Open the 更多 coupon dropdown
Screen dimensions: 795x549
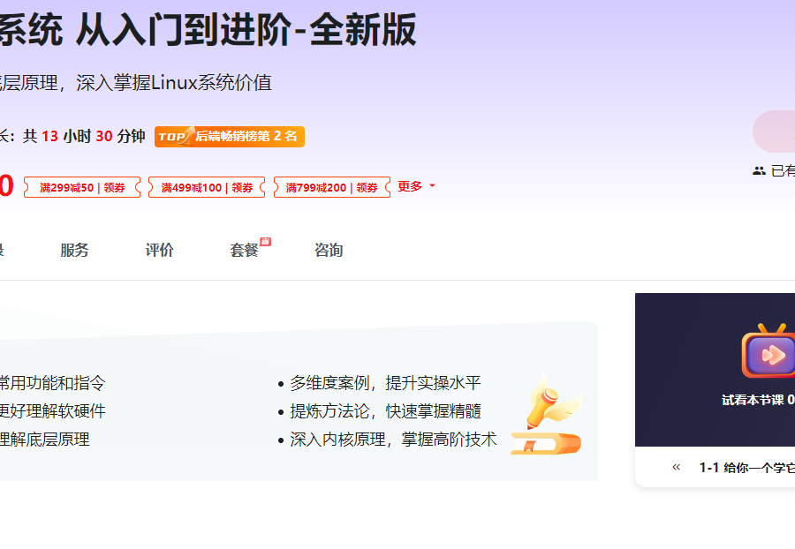413,186
